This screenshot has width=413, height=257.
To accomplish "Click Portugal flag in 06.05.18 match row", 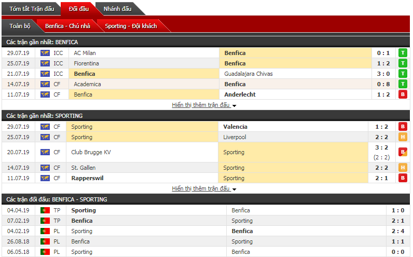I will 45,252.
